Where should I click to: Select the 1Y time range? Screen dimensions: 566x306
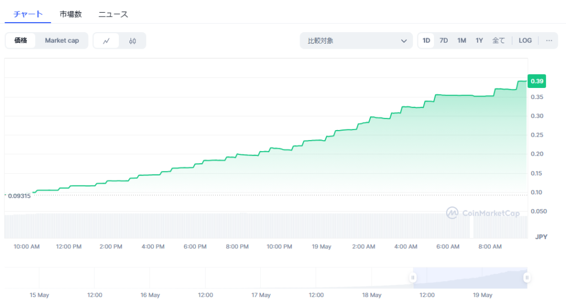tap(479, 40)
